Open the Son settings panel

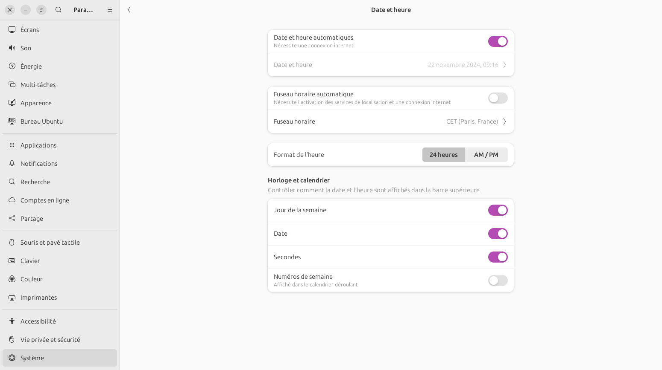[60, 48]
